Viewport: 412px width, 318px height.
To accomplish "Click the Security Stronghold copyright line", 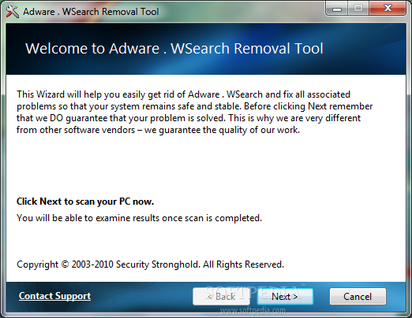I will pos(150,264).
